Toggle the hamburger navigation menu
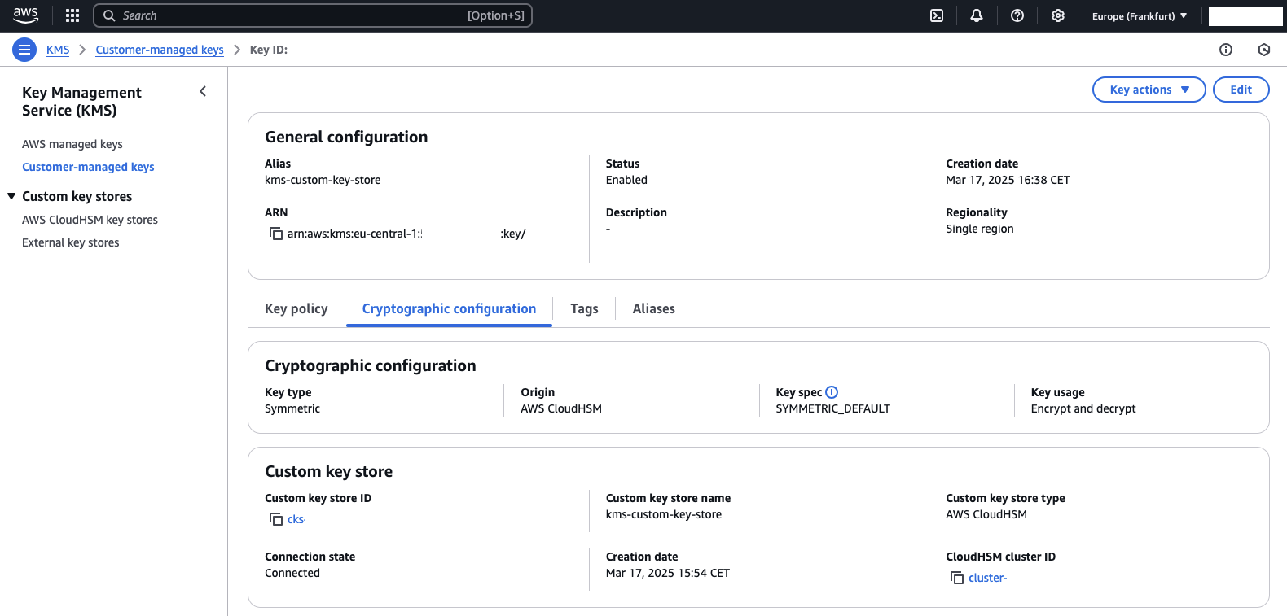Screen dimensions: 1287x616 point(24,50)
